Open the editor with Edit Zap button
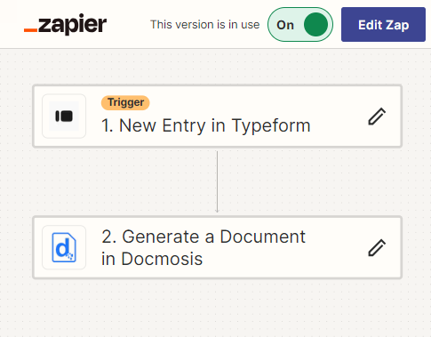 [383, 25]
